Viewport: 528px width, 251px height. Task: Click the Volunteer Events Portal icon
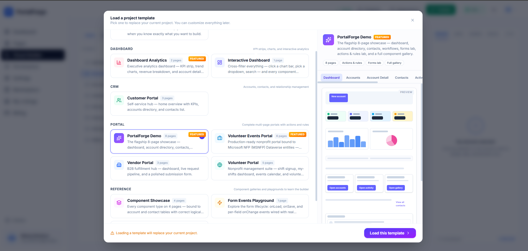(219, 138)
